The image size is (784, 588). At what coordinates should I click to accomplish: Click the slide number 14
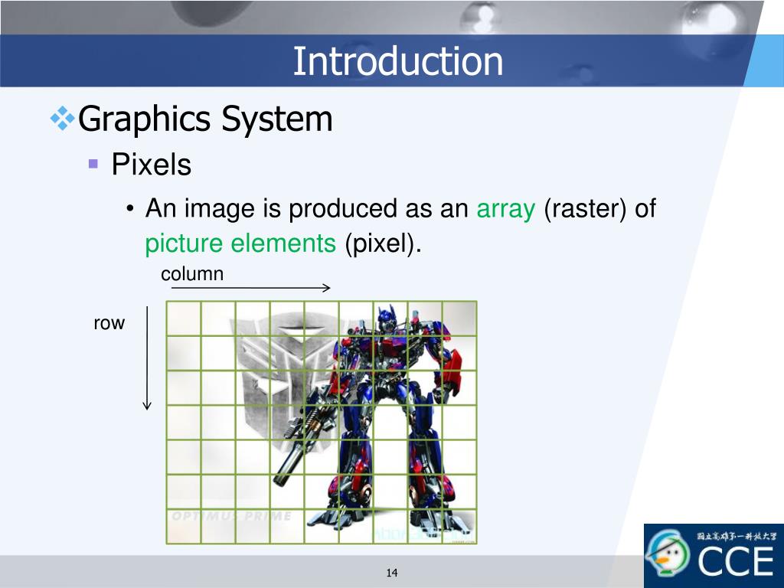(x=392, y=573)
